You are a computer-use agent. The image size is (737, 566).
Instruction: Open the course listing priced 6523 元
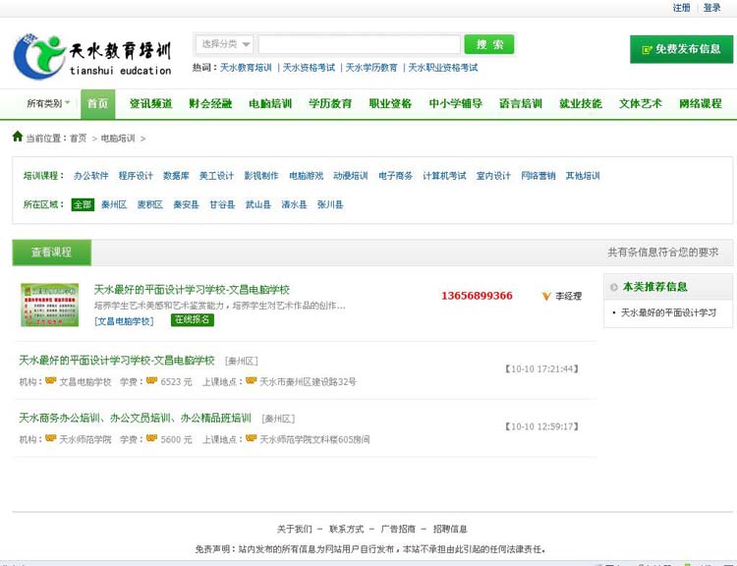click(x=117, y=361)
